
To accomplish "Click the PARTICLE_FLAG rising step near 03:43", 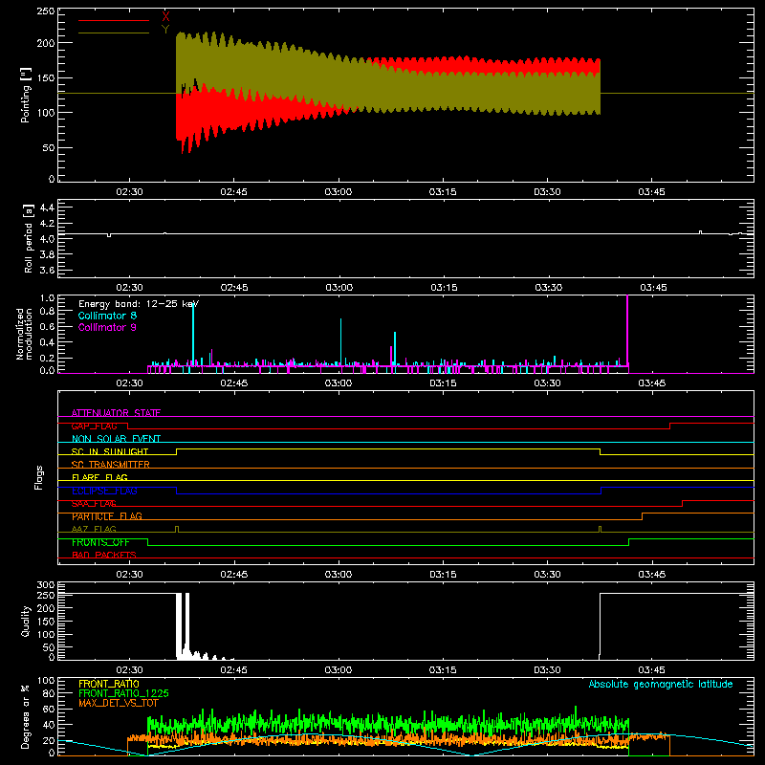I will [x=642, y=516].
